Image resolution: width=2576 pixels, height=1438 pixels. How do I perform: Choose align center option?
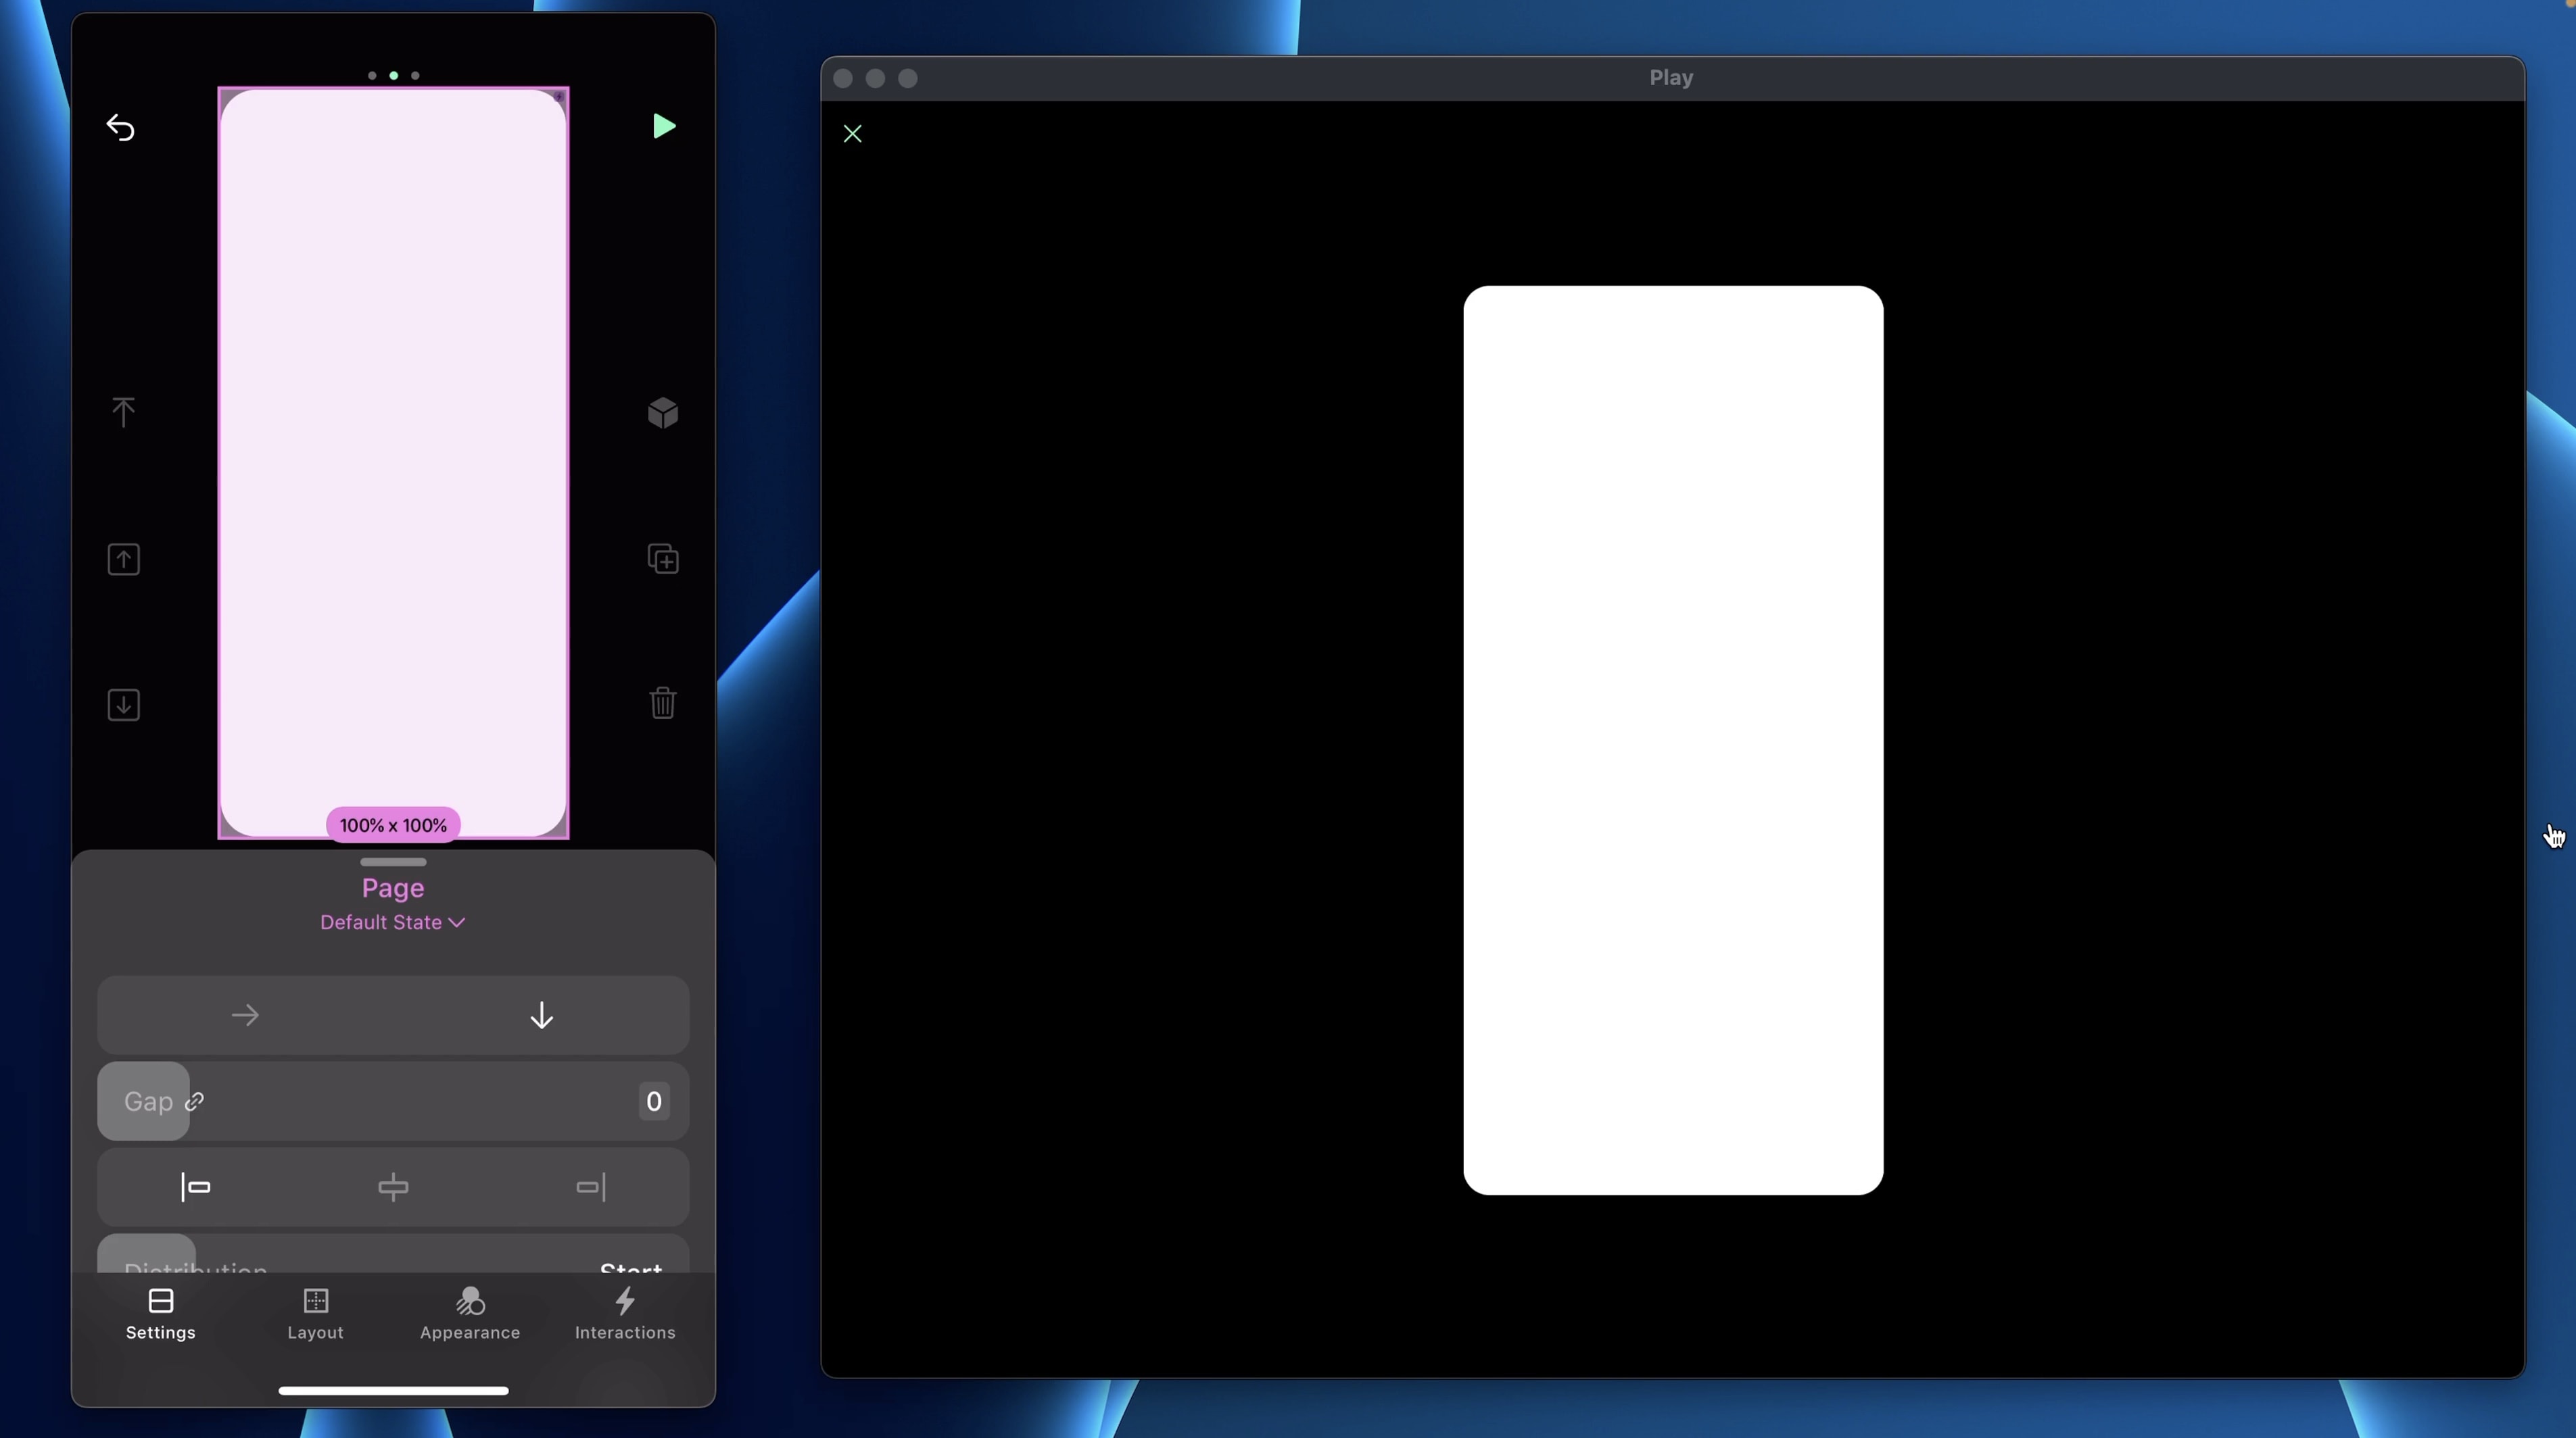[x=393, y=1187]
